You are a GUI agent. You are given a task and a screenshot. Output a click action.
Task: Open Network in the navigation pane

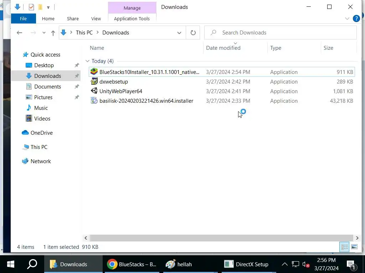41,161
